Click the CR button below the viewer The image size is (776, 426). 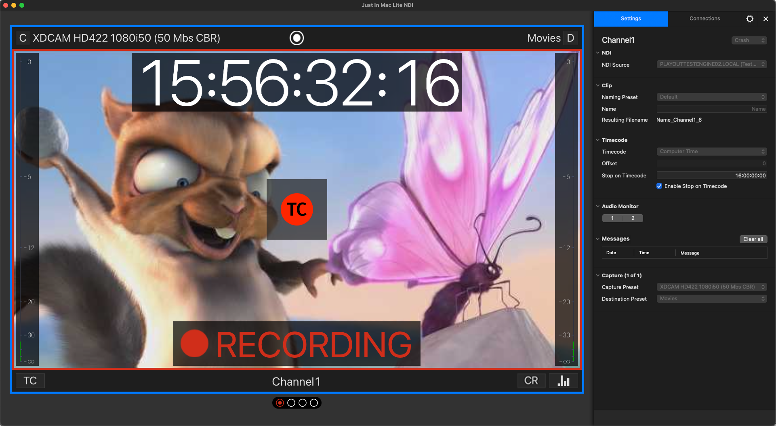coord(531,381)
